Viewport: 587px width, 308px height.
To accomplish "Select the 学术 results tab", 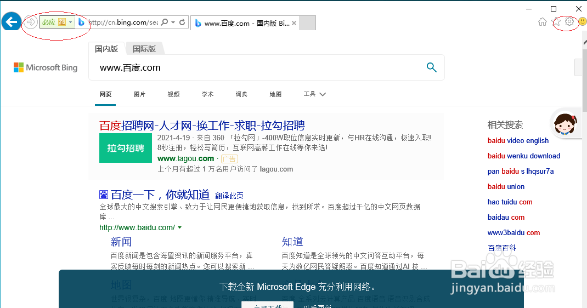I will coord(208,95).
